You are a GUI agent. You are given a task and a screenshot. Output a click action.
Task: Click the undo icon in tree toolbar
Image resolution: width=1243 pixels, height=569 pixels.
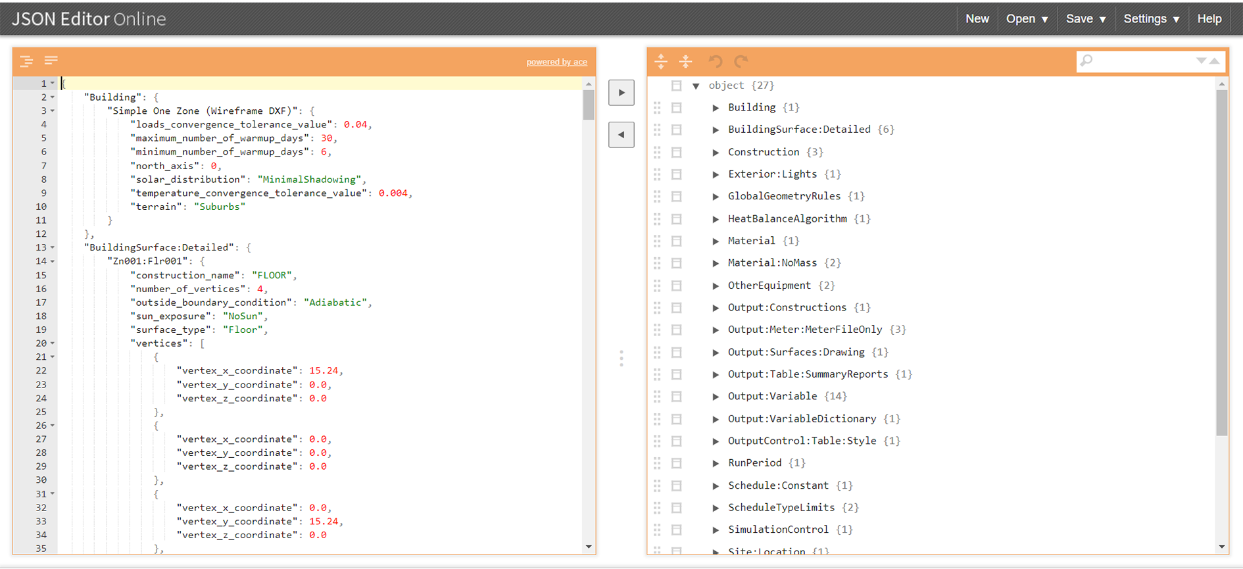[716, 61]
